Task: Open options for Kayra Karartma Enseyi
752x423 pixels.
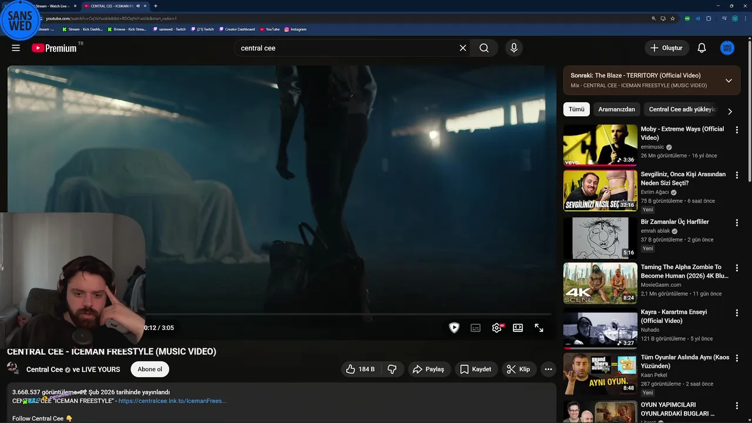Action: click(737, 313)
